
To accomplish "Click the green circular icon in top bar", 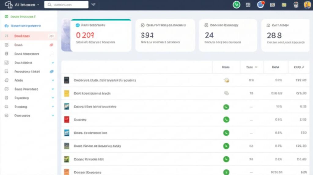I will pos(236,5).
